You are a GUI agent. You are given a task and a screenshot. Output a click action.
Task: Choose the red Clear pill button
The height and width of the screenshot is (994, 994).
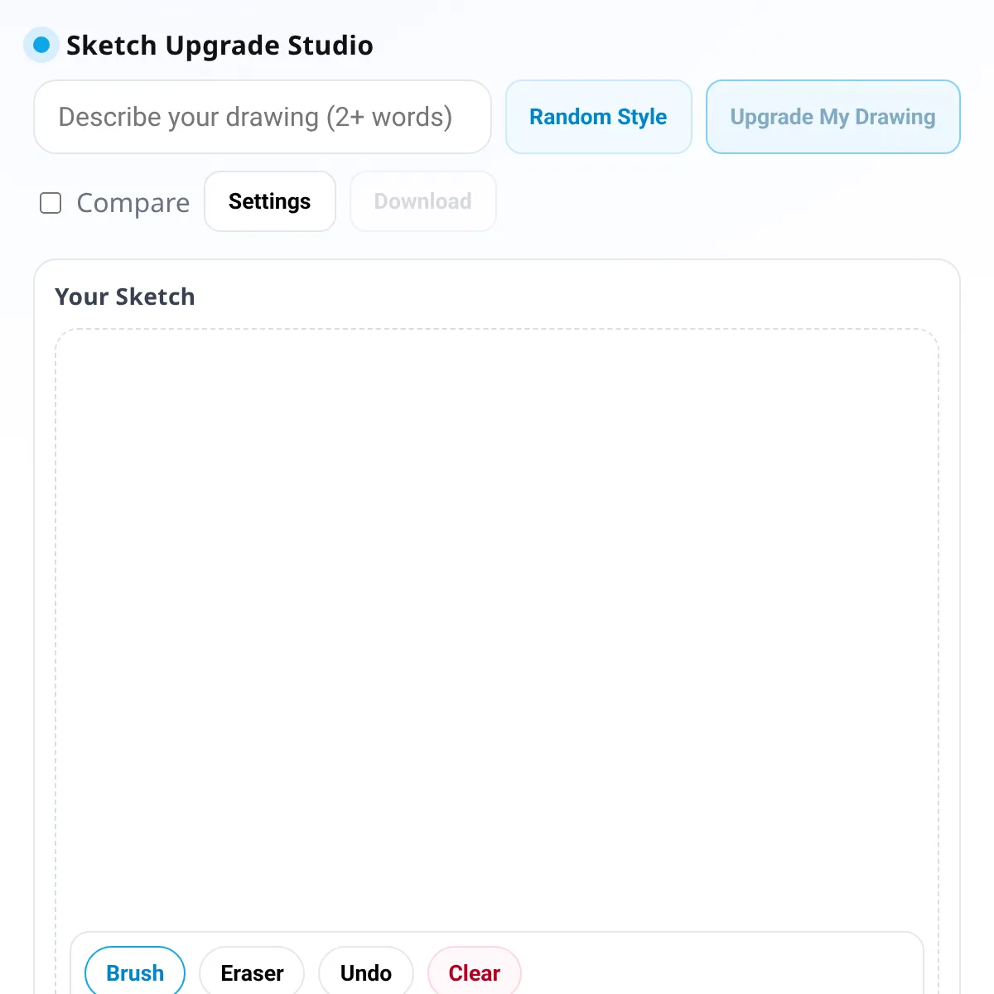[x=475, y=972]
